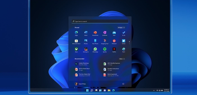The height and width of the screenshot is (95, 197).
Task: Launch Spotify
Action: tap(105, 50)
